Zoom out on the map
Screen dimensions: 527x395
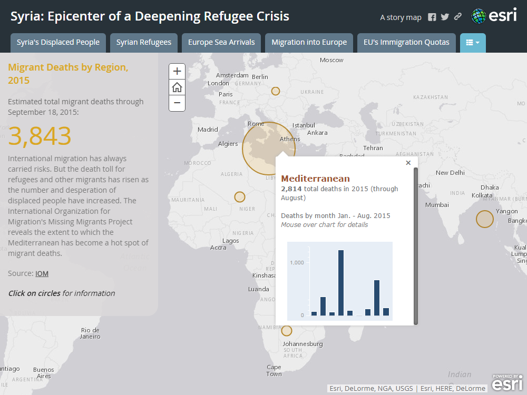click(177, 103)
